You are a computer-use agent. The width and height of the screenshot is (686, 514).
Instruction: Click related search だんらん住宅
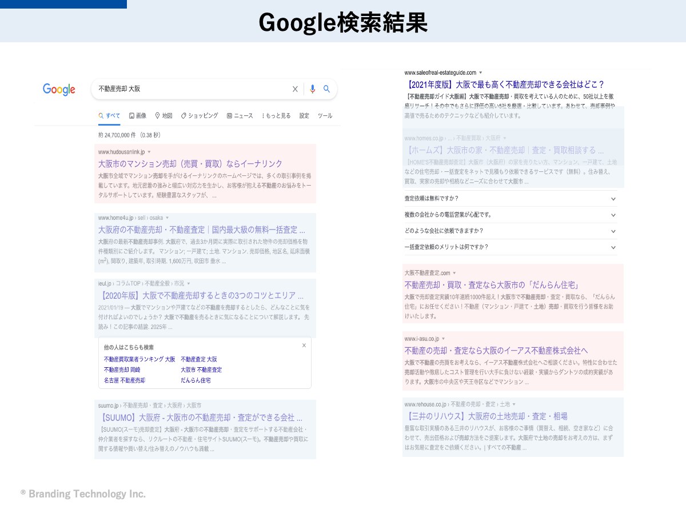[x=196, y=380]
